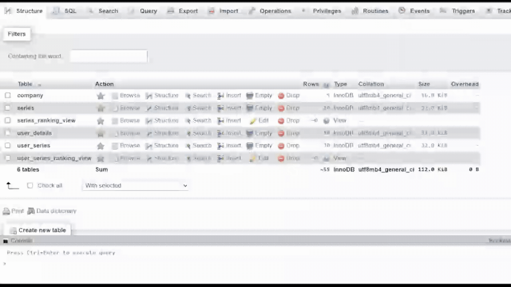Open the Data dictionary icon link
This screenshot has height=287, width=511.
coord(31,211)
